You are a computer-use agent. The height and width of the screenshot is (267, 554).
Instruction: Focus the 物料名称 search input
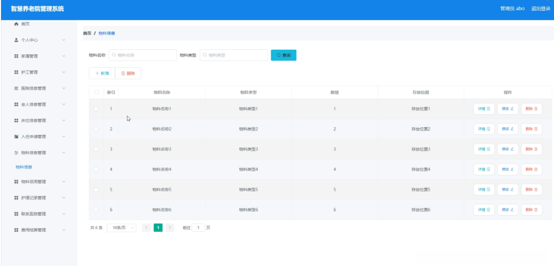[x=143, y=55]
